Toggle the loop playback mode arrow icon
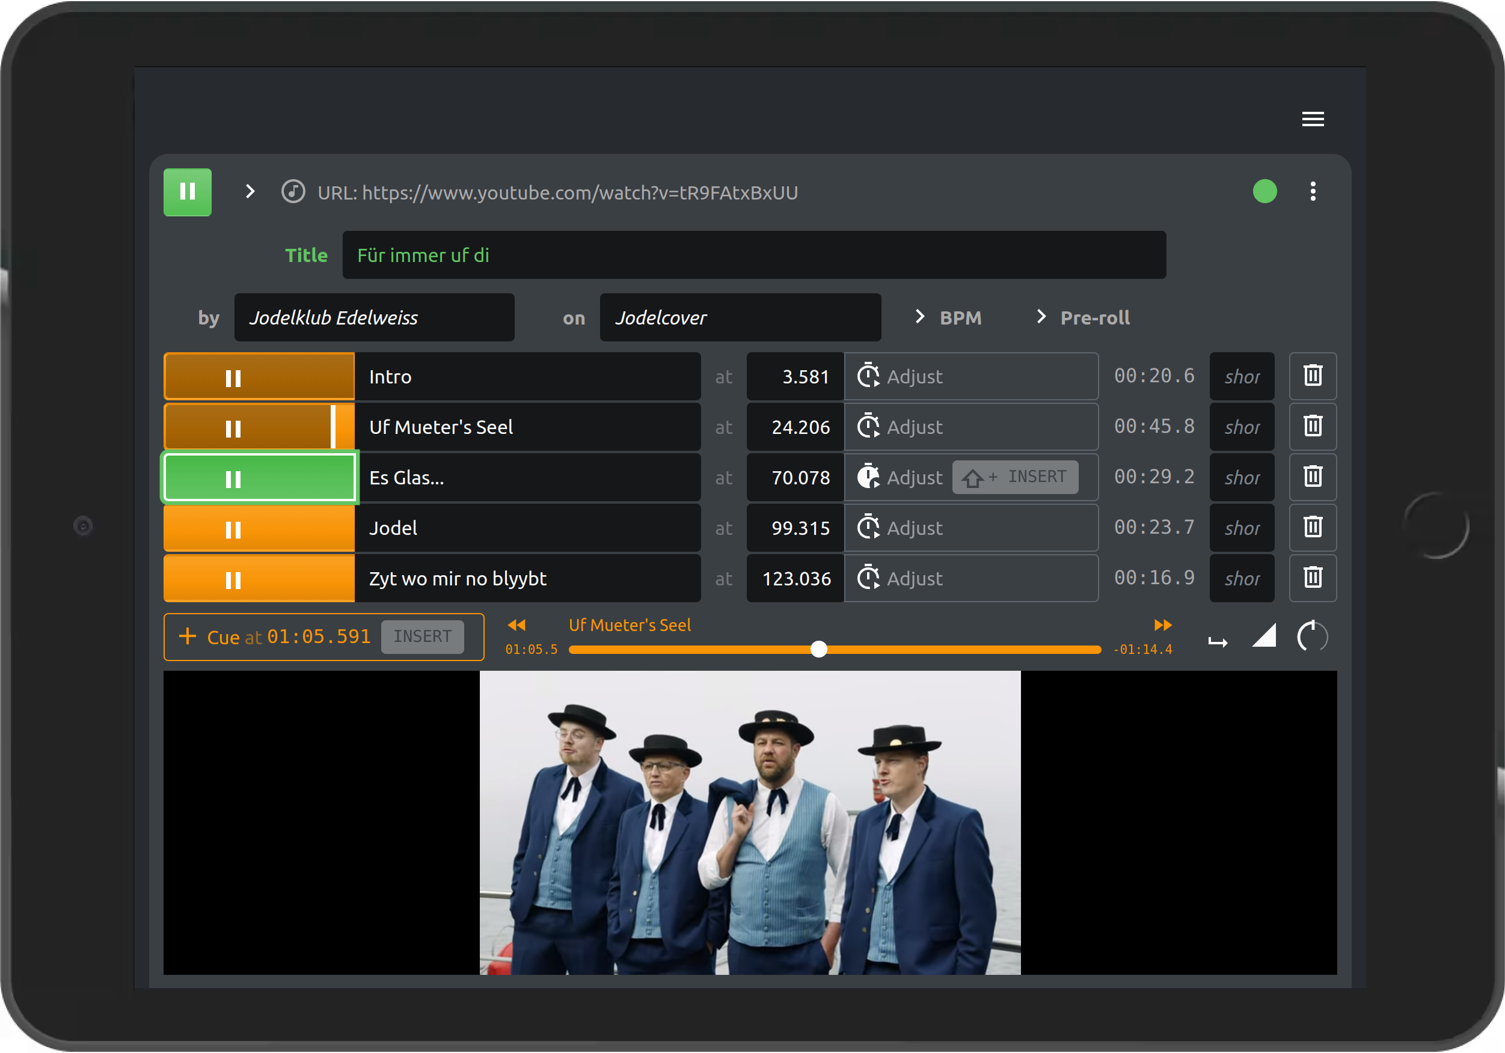Image resolution: width=1505 pixels, height=1053 pixels. 1218,642
